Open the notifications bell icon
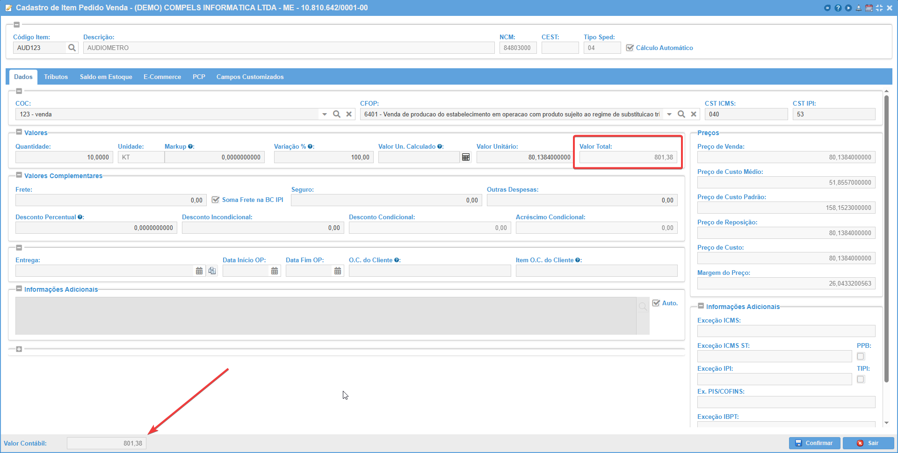This screenshot has width=898, height=453. (859, 8)
